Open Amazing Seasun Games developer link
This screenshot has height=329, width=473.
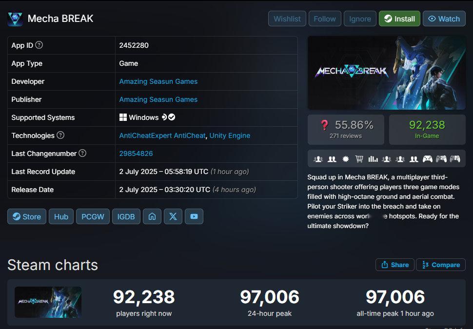[158, 81]
